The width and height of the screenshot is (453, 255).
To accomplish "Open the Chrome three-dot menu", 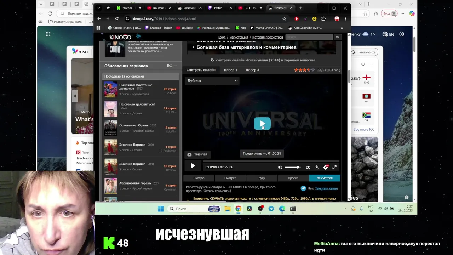I will (346, 19).
